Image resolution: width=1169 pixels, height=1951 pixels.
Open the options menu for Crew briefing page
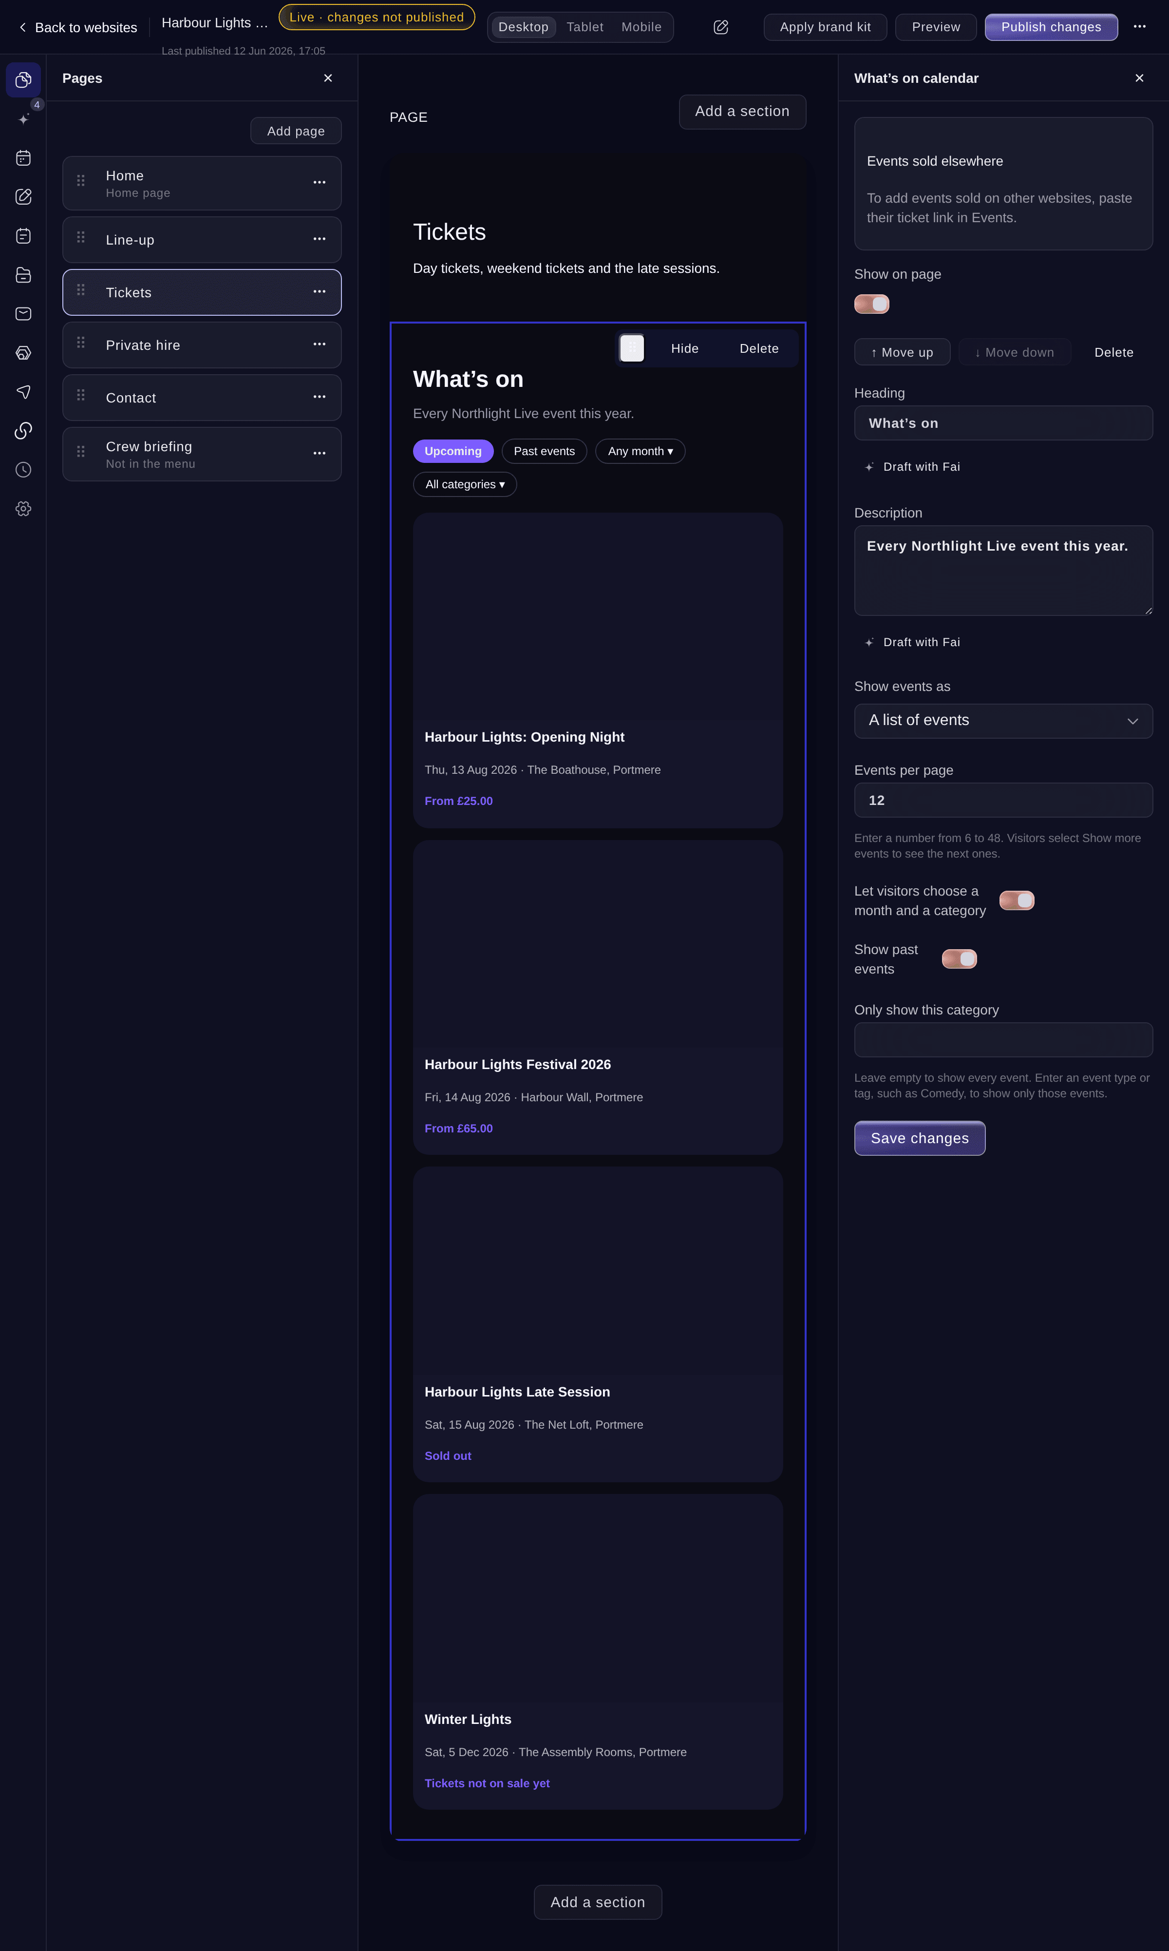319,454
